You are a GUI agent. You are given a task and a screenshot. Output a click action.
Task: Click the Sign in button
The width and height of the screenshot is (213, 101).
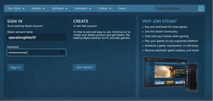pos(16,67)
